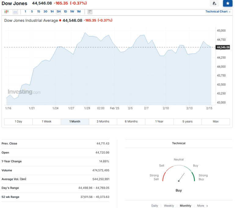This screenshot has height=208, width=236.
Task: Open More technical analysis link
Action: (201, 206)
